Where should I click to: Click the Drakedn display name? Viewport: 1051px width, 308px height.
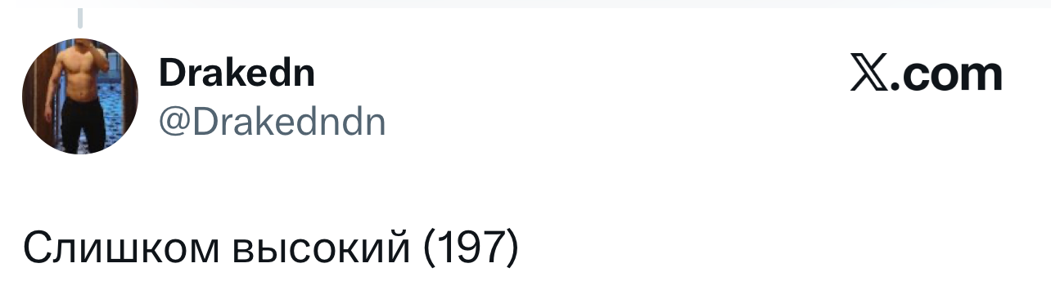click(x=237, y=74)
